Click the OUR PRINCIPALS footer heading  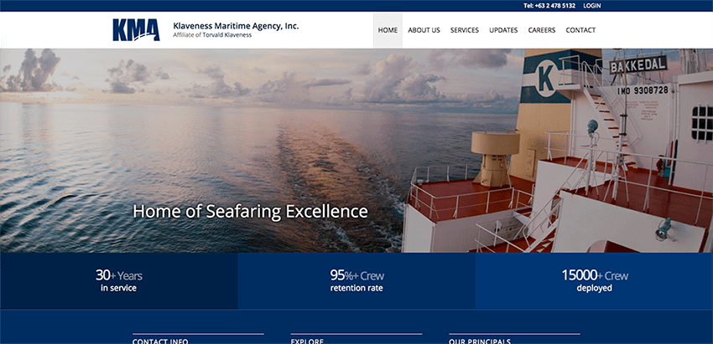tap(480, 341)
